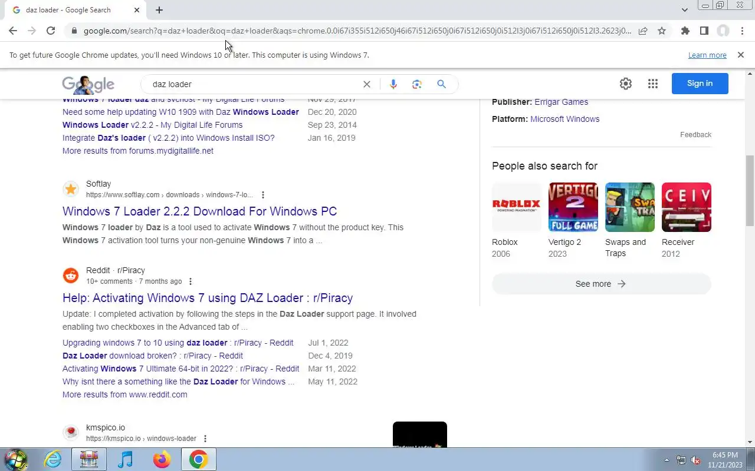755x471 pixels.
Task: Open Daz Loader download broken sublink
Action: (153, 356)
